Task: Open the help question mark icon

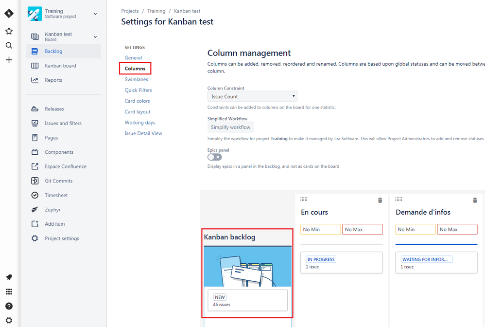Action: point(9,306)
